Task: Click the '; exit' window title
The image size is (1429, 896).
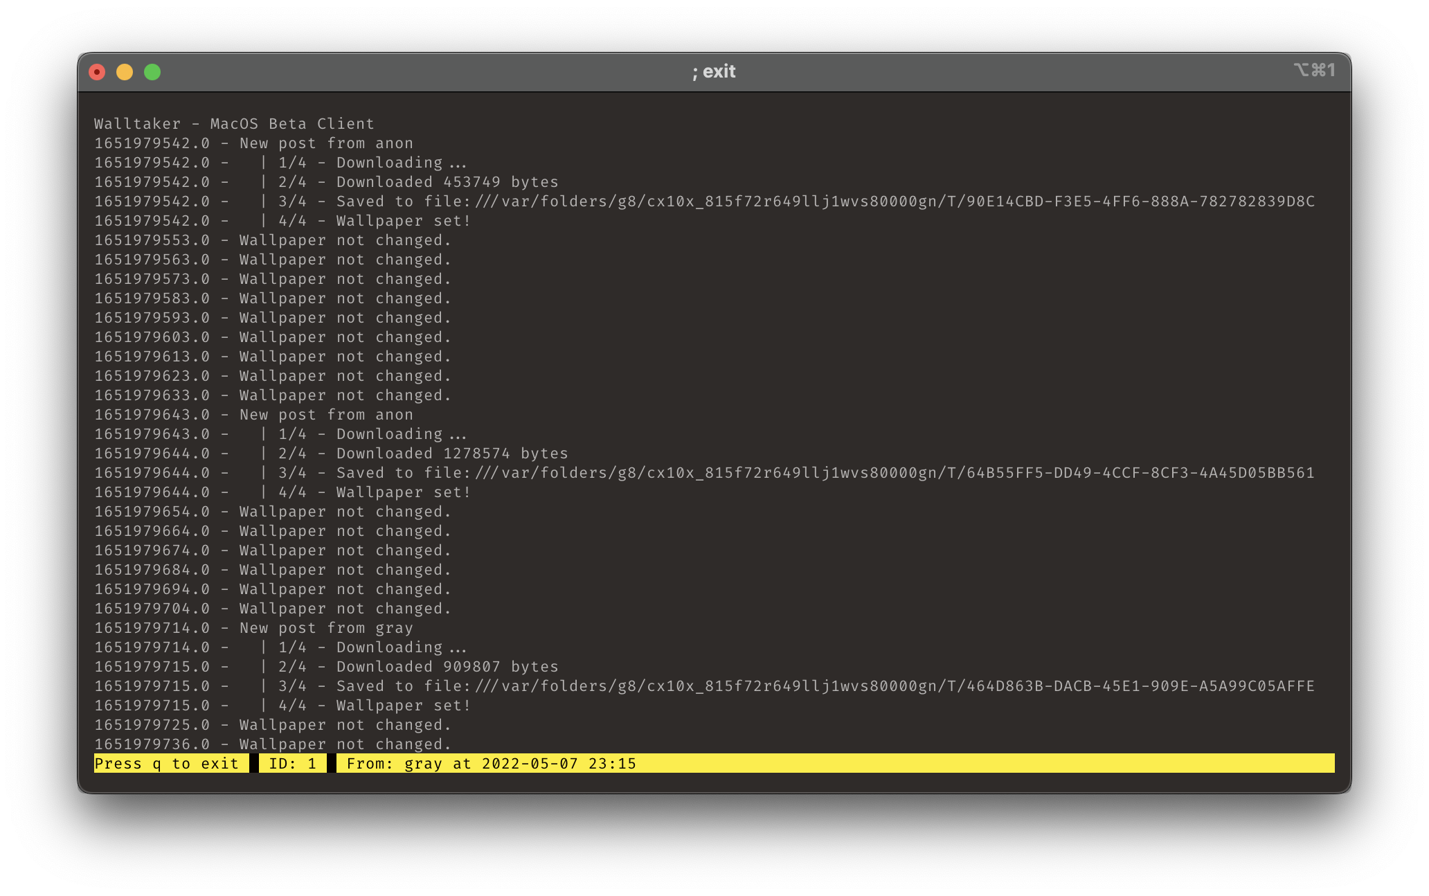Action: 714,71
